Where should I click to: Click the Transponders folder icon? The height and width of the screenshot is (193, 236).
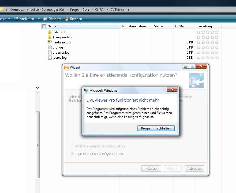pos(50,37)
